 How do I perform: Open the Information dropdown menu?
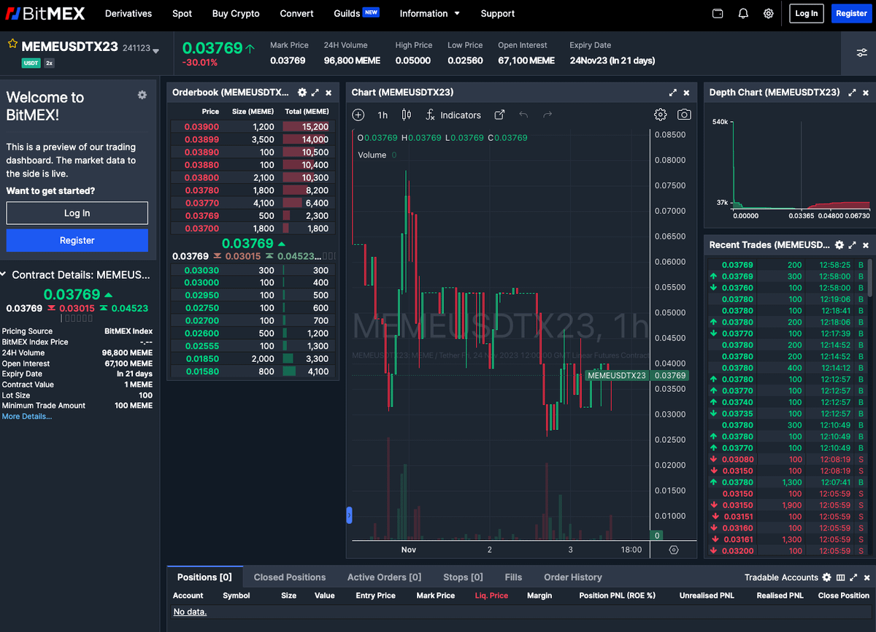point(430,13)
